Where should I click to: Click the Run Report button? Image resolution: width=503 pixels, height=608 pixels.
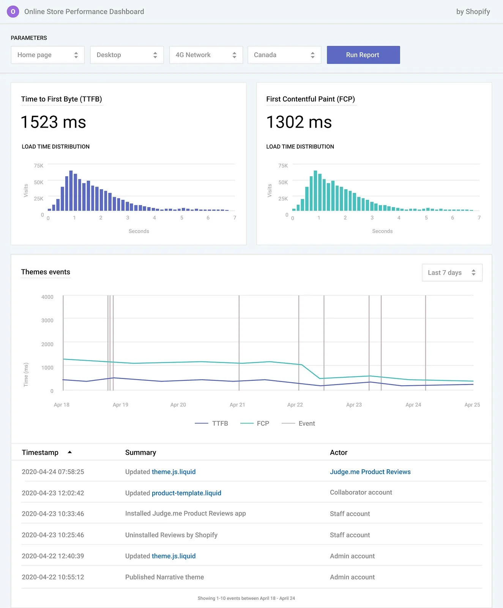pos(363,55)
